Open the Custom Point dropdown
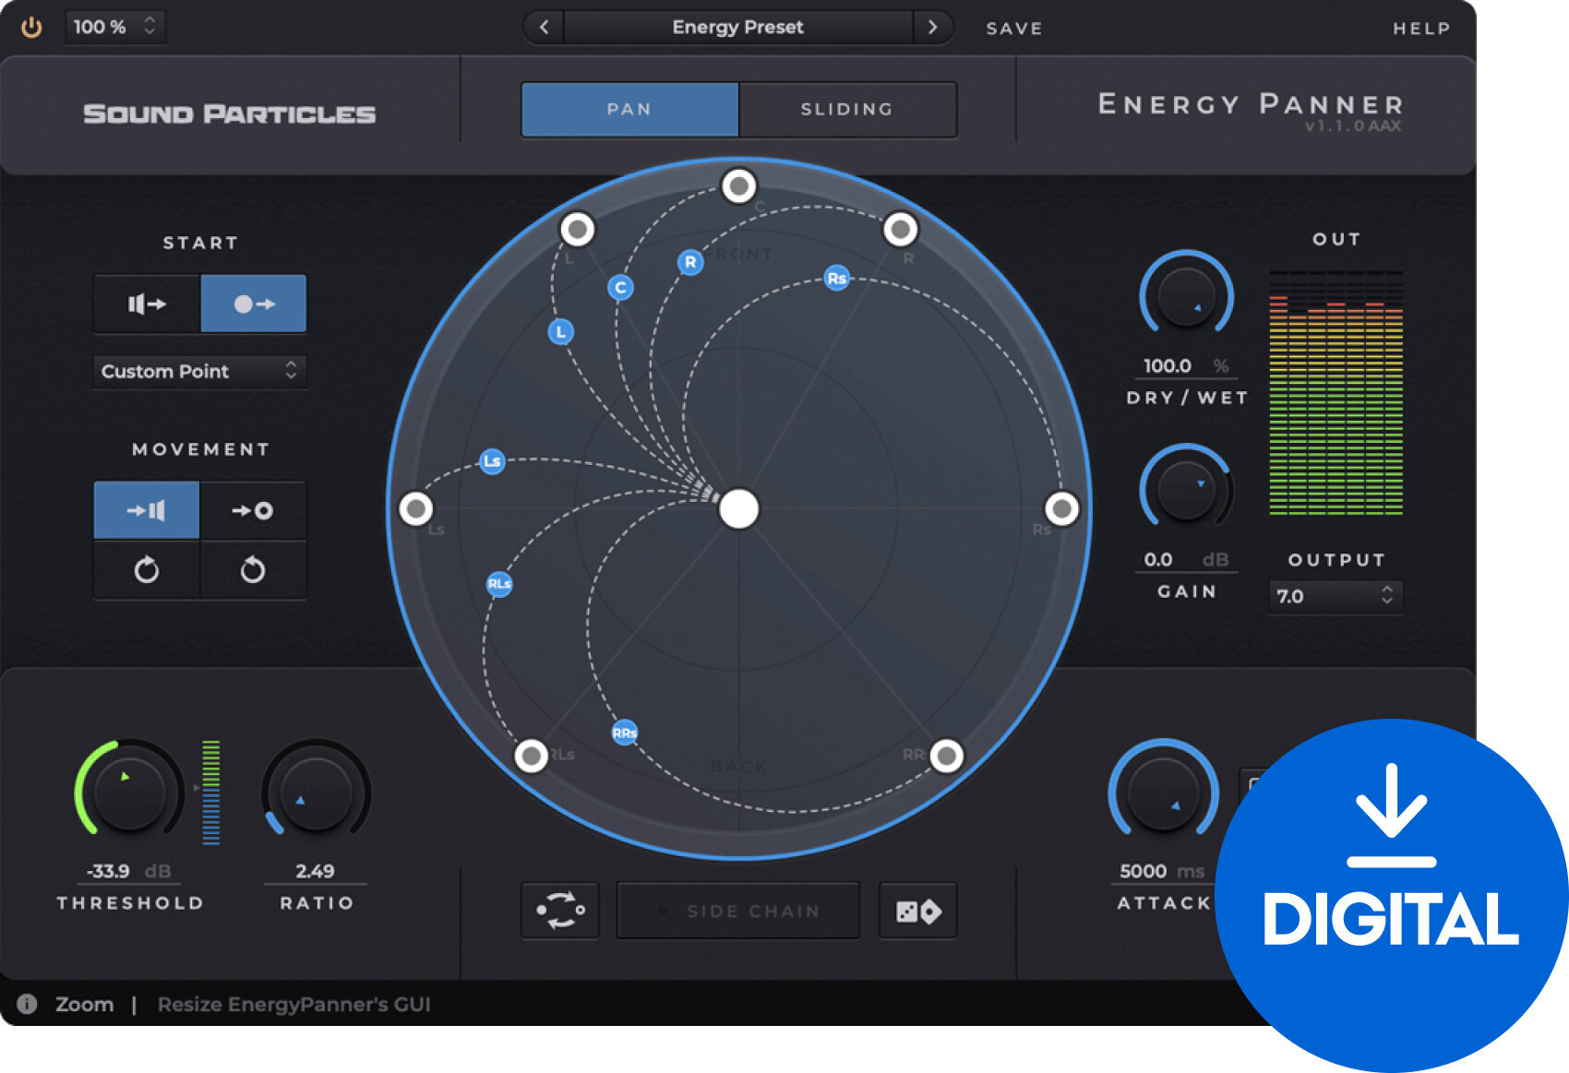1569x1073 pixels. pyautogui.click(x=198, y=372)
